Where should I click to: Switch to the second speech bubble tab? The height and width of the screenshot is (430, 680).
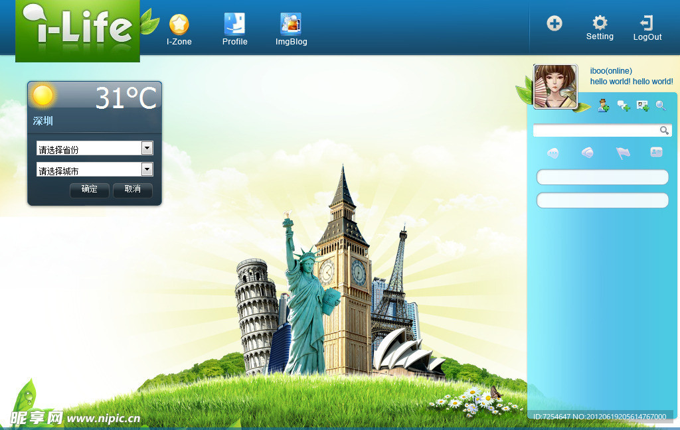[587, 153]
